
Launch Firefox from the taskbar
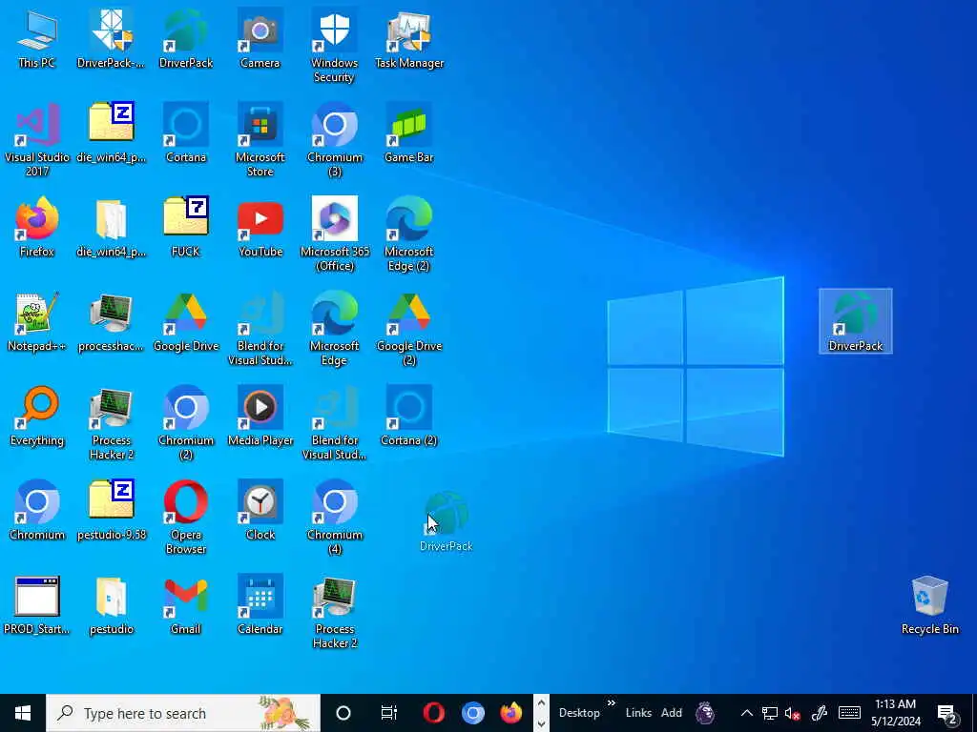(511, 713)
